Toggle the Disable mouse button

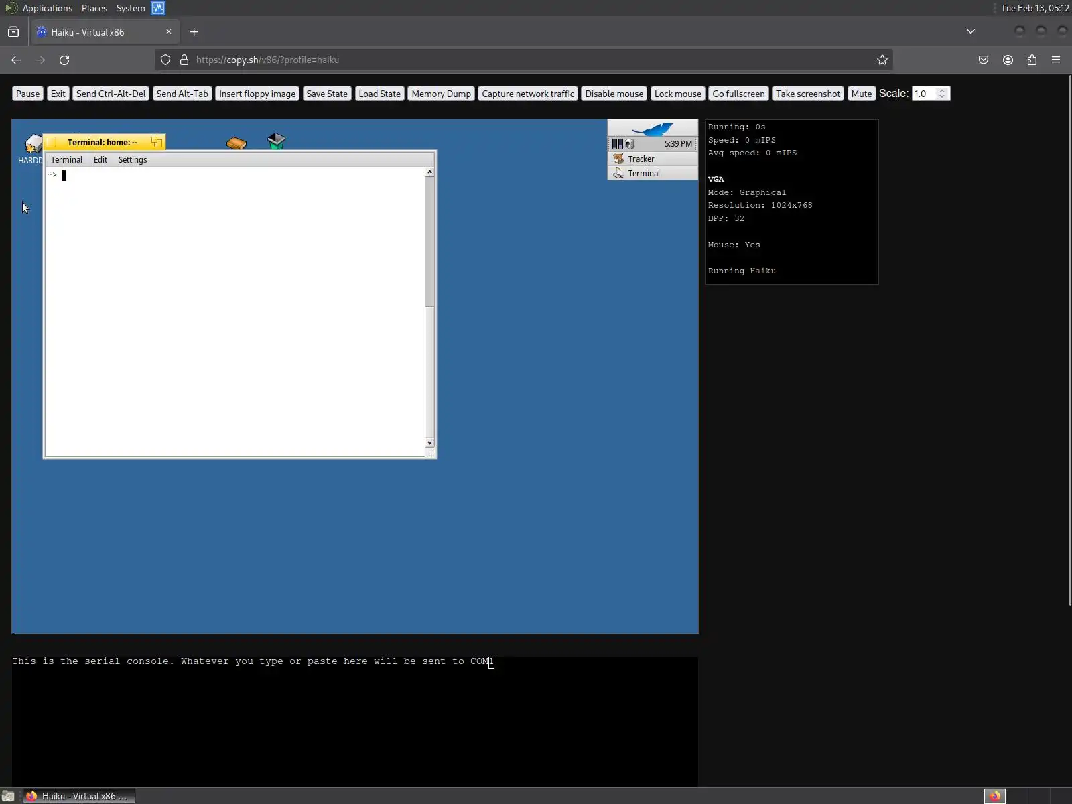point(614,94)
